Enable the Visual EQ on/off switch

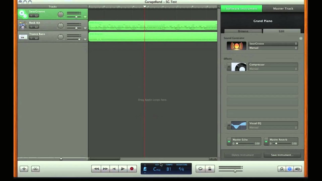point(229,125)
